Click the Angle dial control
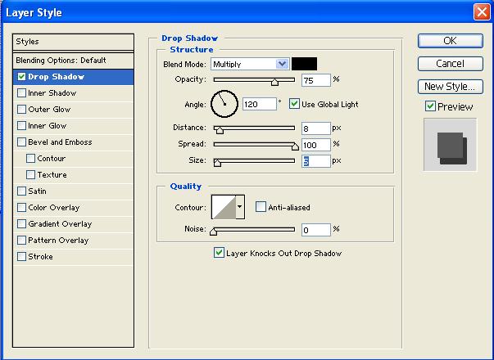494x360 pixels. coord(224,104)
